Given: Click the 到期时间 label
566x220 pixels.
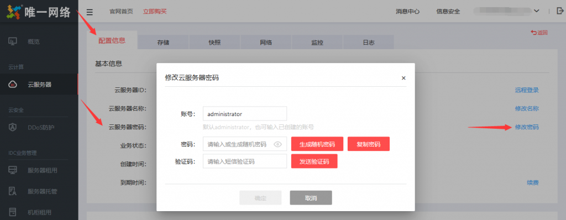Looking at the screenshot, I should pyautogui.click(x=133, y=183).
